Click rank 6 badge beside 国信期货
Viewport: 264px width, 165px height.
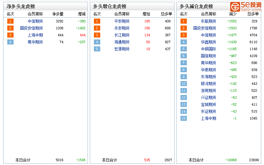[x=183, y=56]
